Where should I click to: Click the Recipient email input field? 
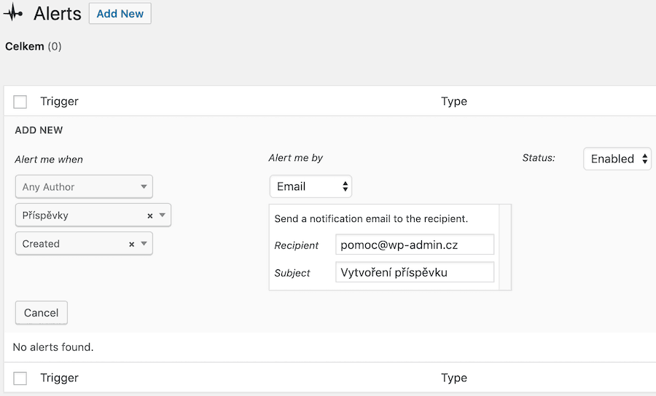pyautogui.click(x=415, y=245)
